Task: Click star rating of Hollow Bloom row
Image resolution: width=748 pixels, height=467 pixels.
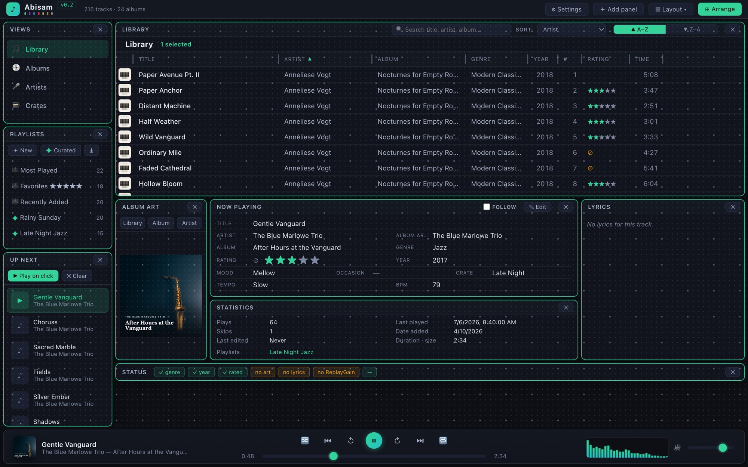Action: pyautogui.click(x=601, y=184)
